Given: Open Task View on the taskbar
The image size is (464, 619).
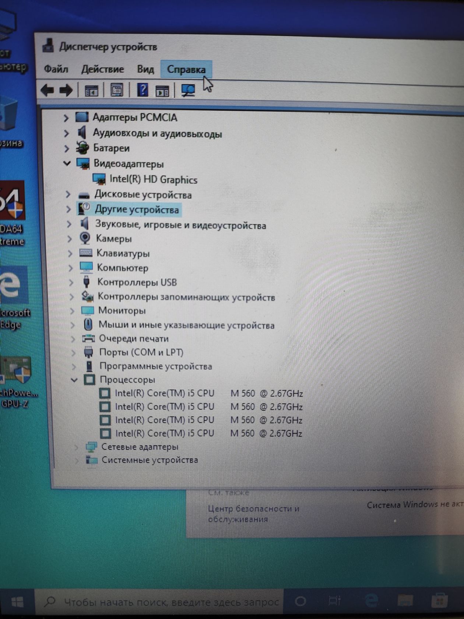Looking at the screenshot, I should pyautogui.click(x=334, y=601).
